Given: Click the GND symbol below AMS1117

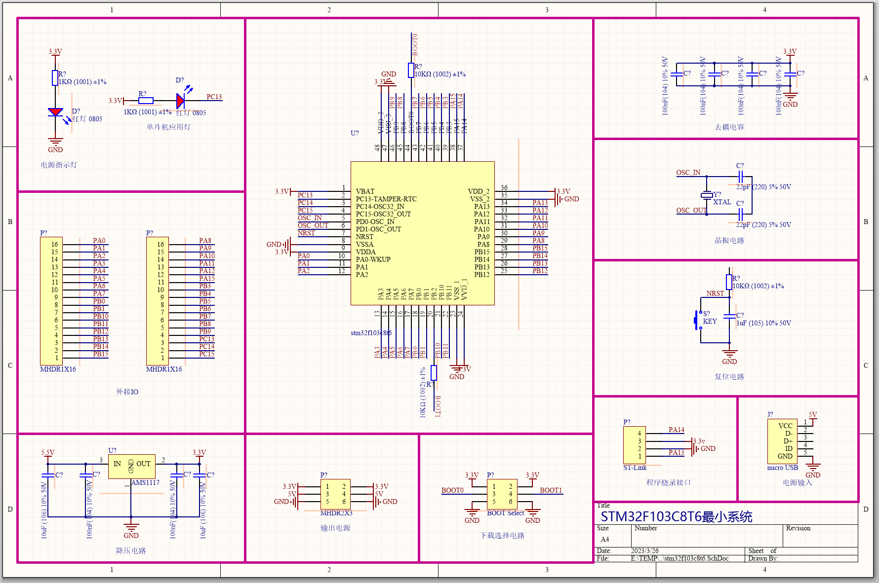Looking at the screenshot, I should (131, 531).
